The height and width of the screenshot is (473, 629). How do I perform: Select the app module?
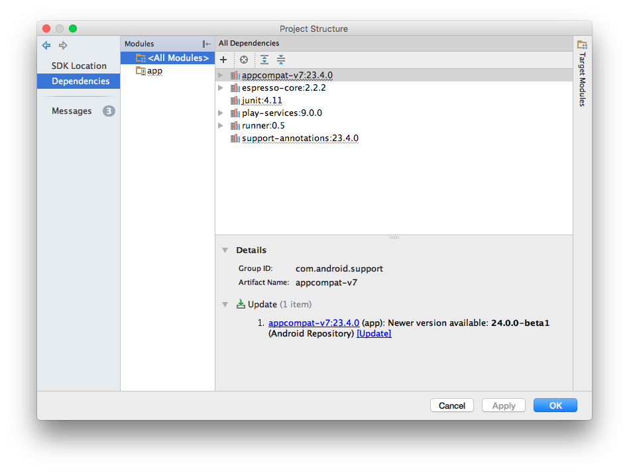[154, 71]
